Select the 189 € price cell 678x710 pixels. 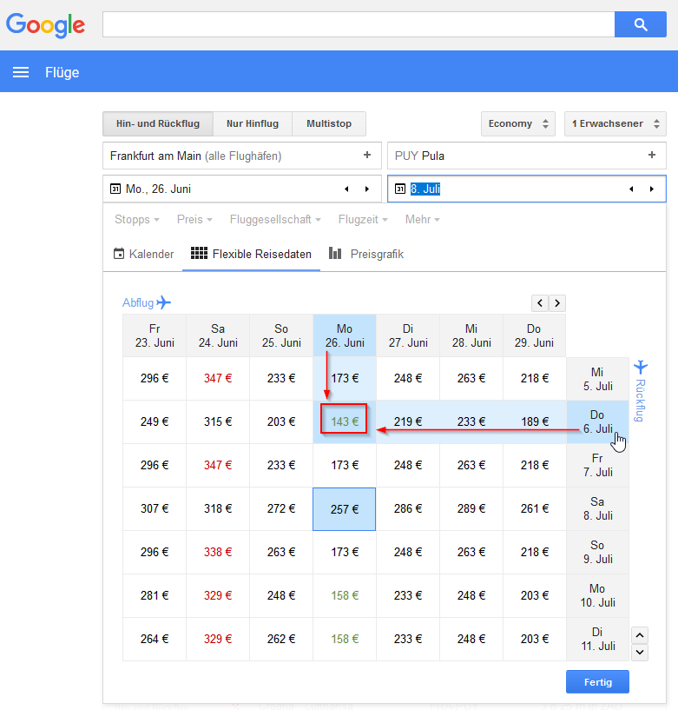534,421
